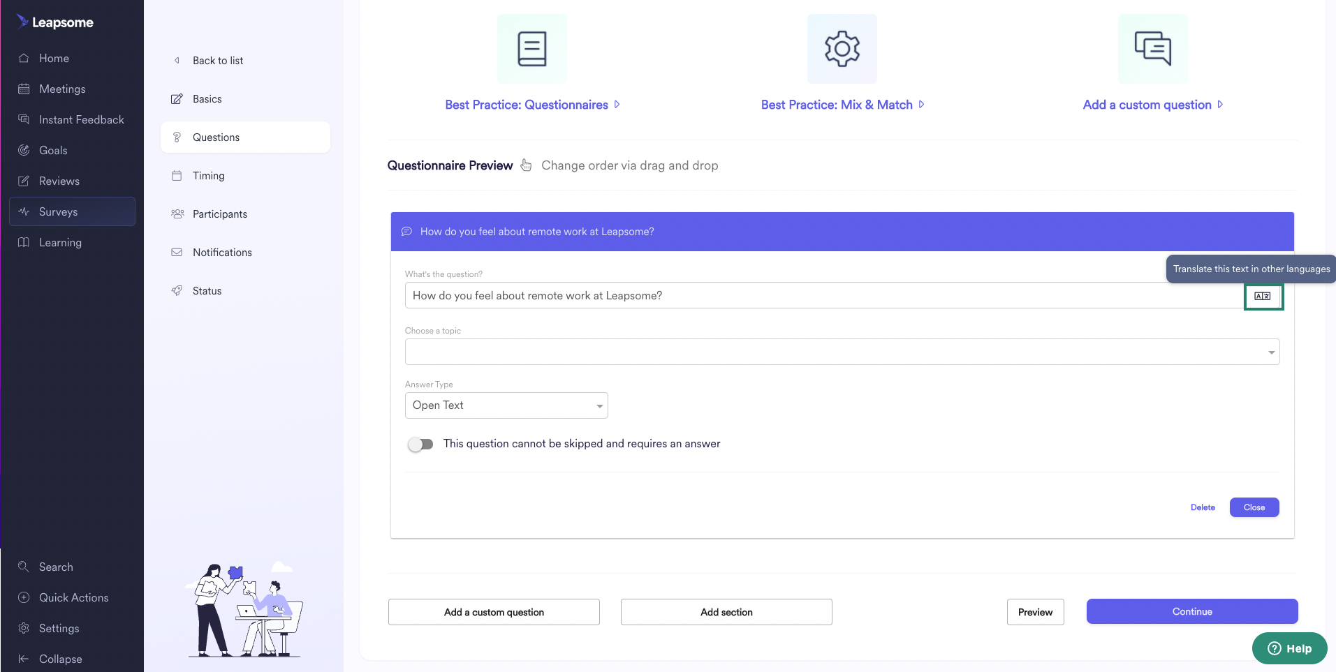Open Goals in main navigation
The width and height of the screenshot is (1336, 672).
pyautogui.click(x=53, y=150)
